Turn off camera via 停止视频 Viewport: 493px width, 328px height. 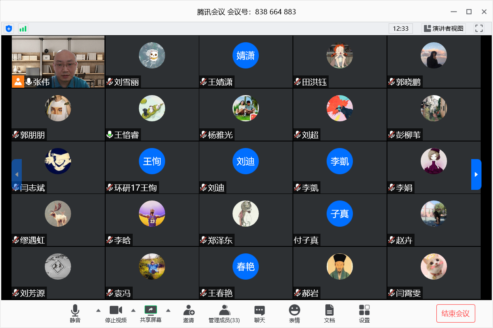[x=116, y=314]
